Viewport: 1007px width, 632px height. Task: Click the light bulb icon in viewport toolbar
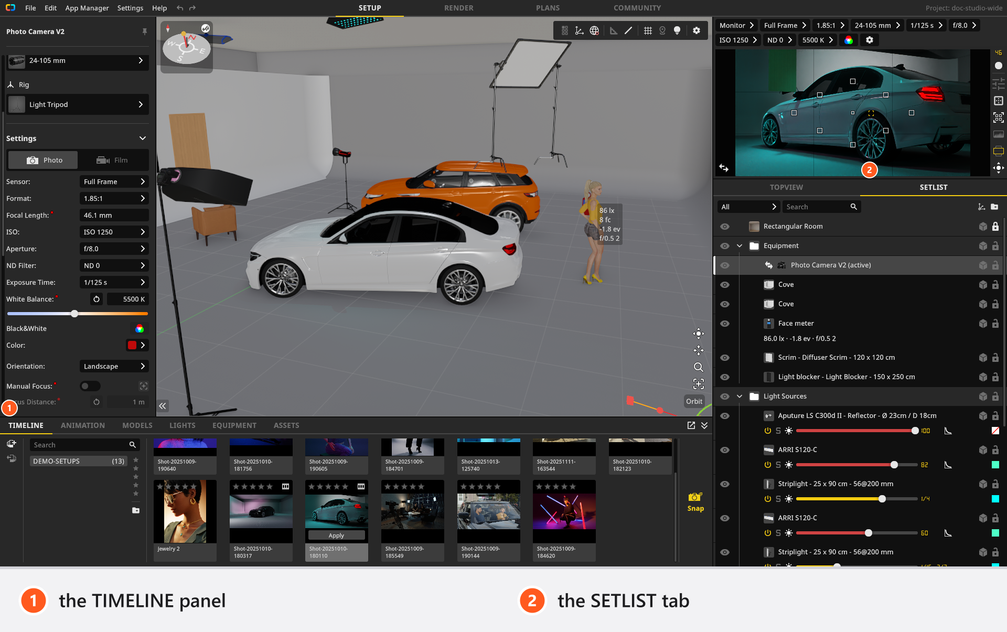tap(677, 31)
